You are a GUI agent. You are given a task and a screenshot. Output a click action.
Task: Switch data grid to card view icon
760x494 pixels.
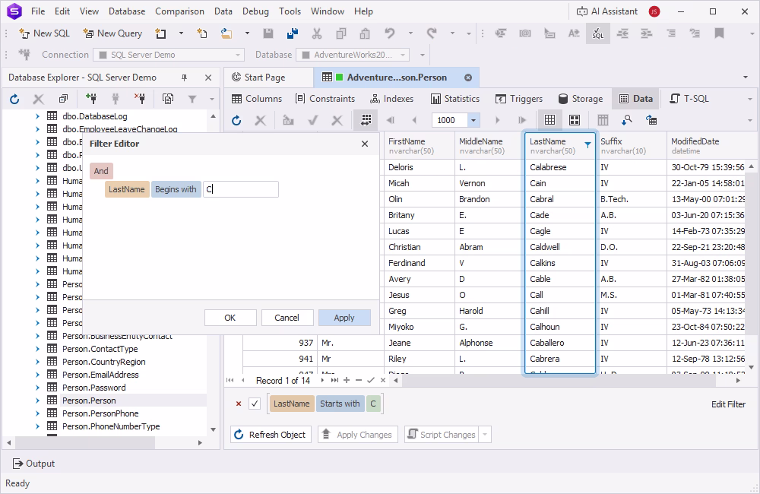pos(573,119)
